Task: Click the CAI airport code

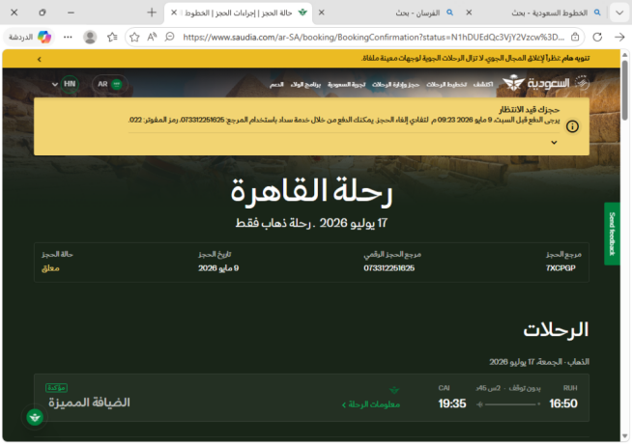Action: click(444, 388)
